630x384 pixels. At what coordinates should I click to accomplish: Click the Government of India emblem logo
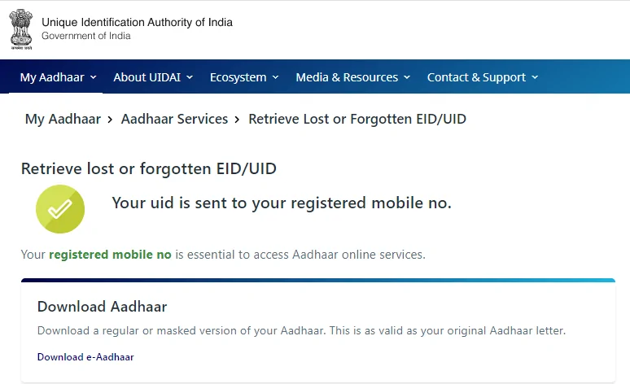pos(21,29)
